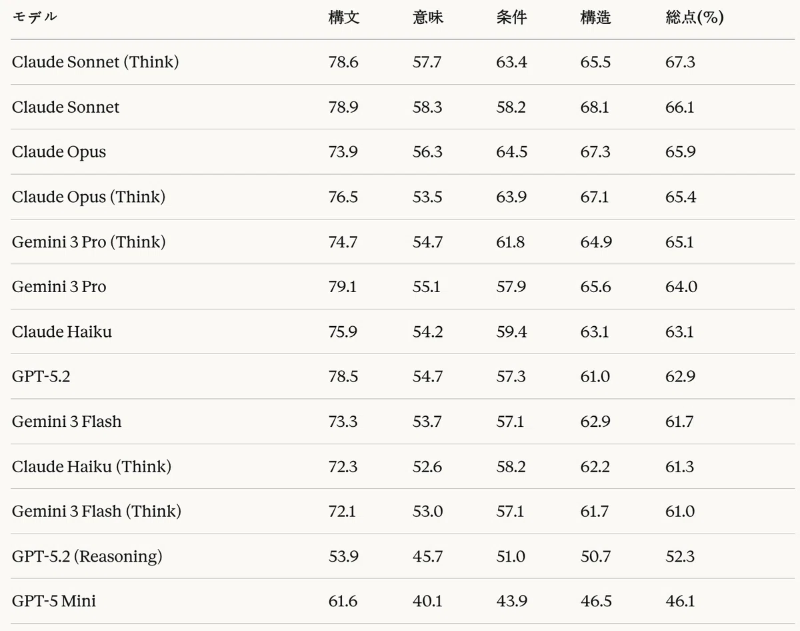
Task: Select the Claude Sonnet (Think) model name
Action: point(95,62)
